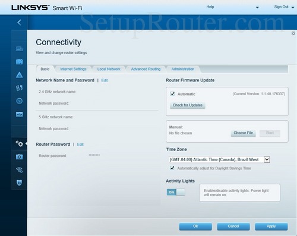Open the Security shield icon

19,182
